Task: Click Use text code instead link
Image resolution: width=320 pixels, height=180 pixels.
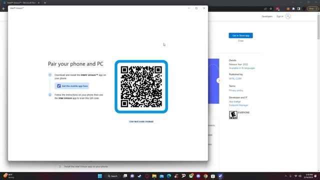Action: [141, 121]
